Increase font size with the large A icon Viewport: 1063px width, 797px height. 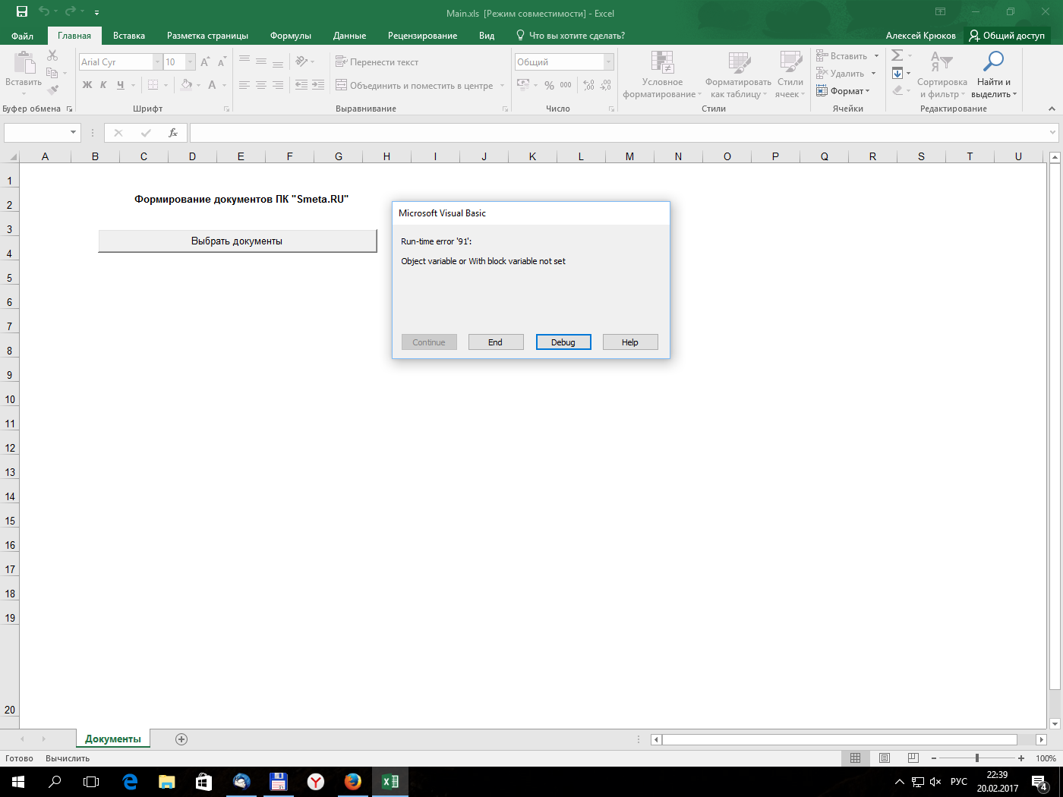(x=205, y=61)
